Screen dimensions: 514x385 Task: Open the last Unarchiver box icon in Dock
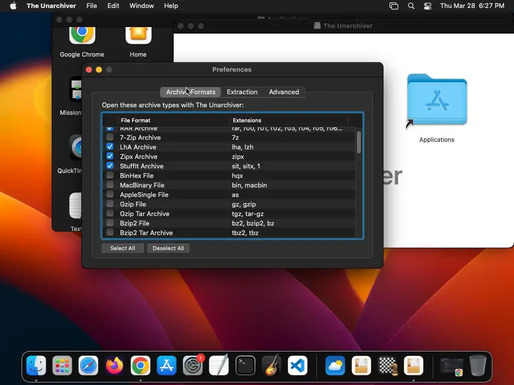point(414,365)
